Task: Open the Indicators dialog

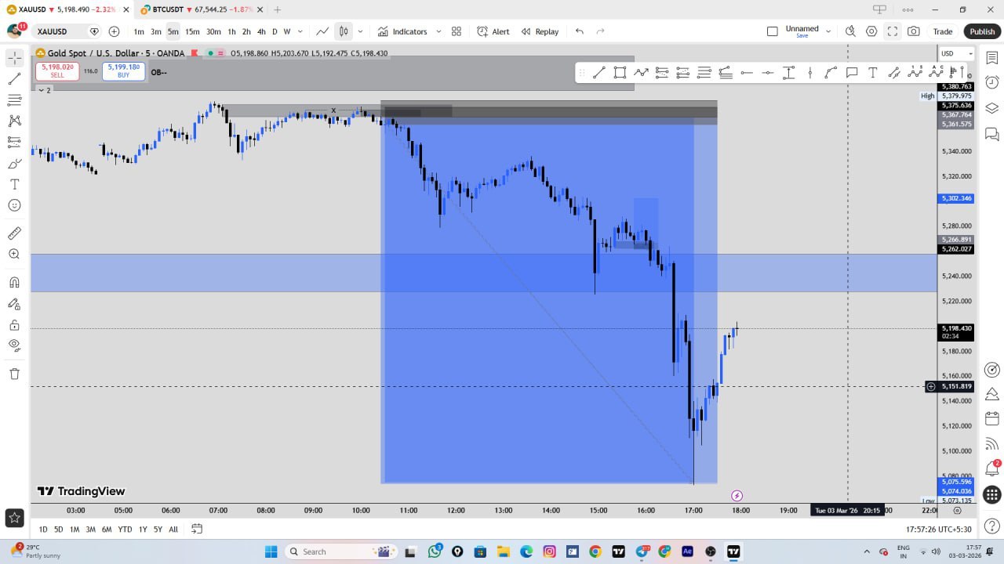Action: pos(402,31)
